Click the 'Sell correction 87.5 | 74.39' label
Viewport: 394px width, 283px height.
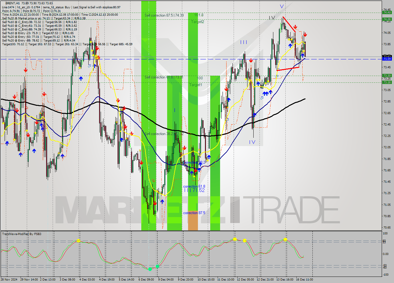[164, 15]
